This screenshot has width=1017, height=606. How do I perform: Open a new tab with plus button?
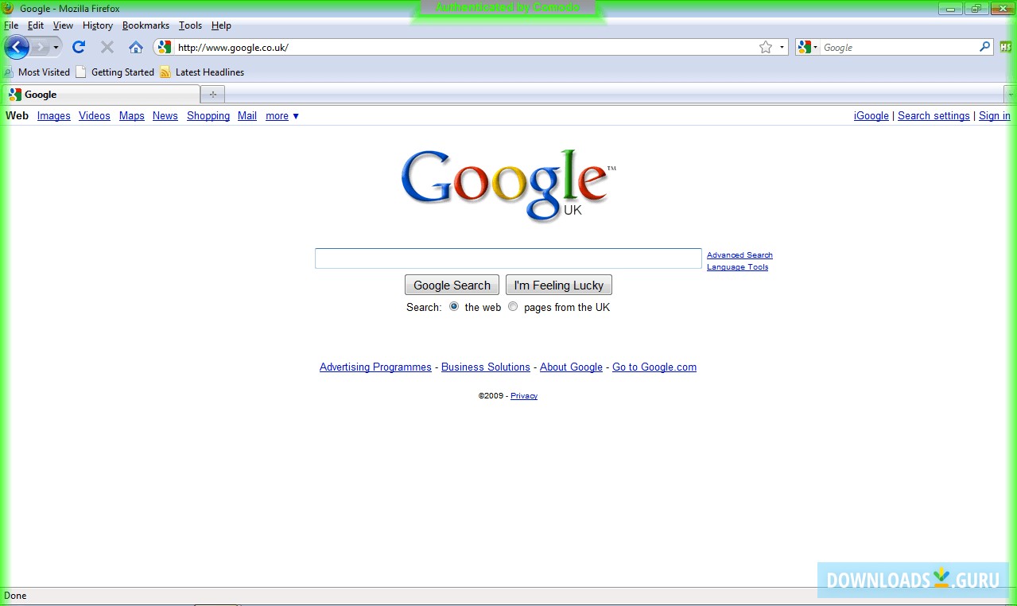click(212, 94)
